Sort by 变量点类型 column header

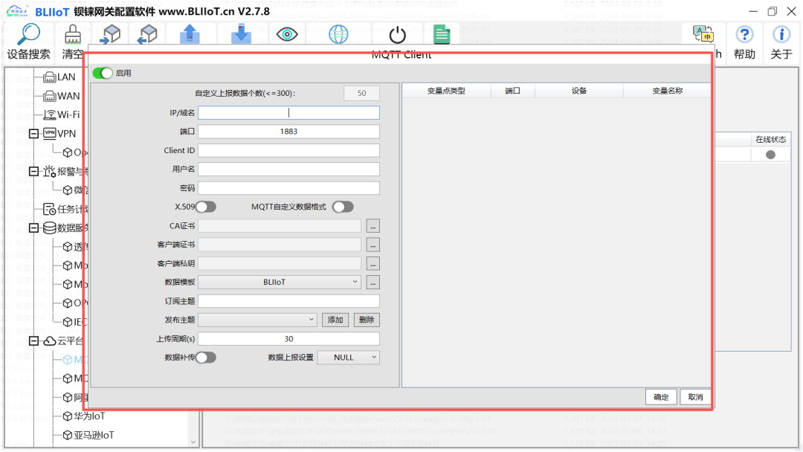pyautogui.click(x=446, y=91)
